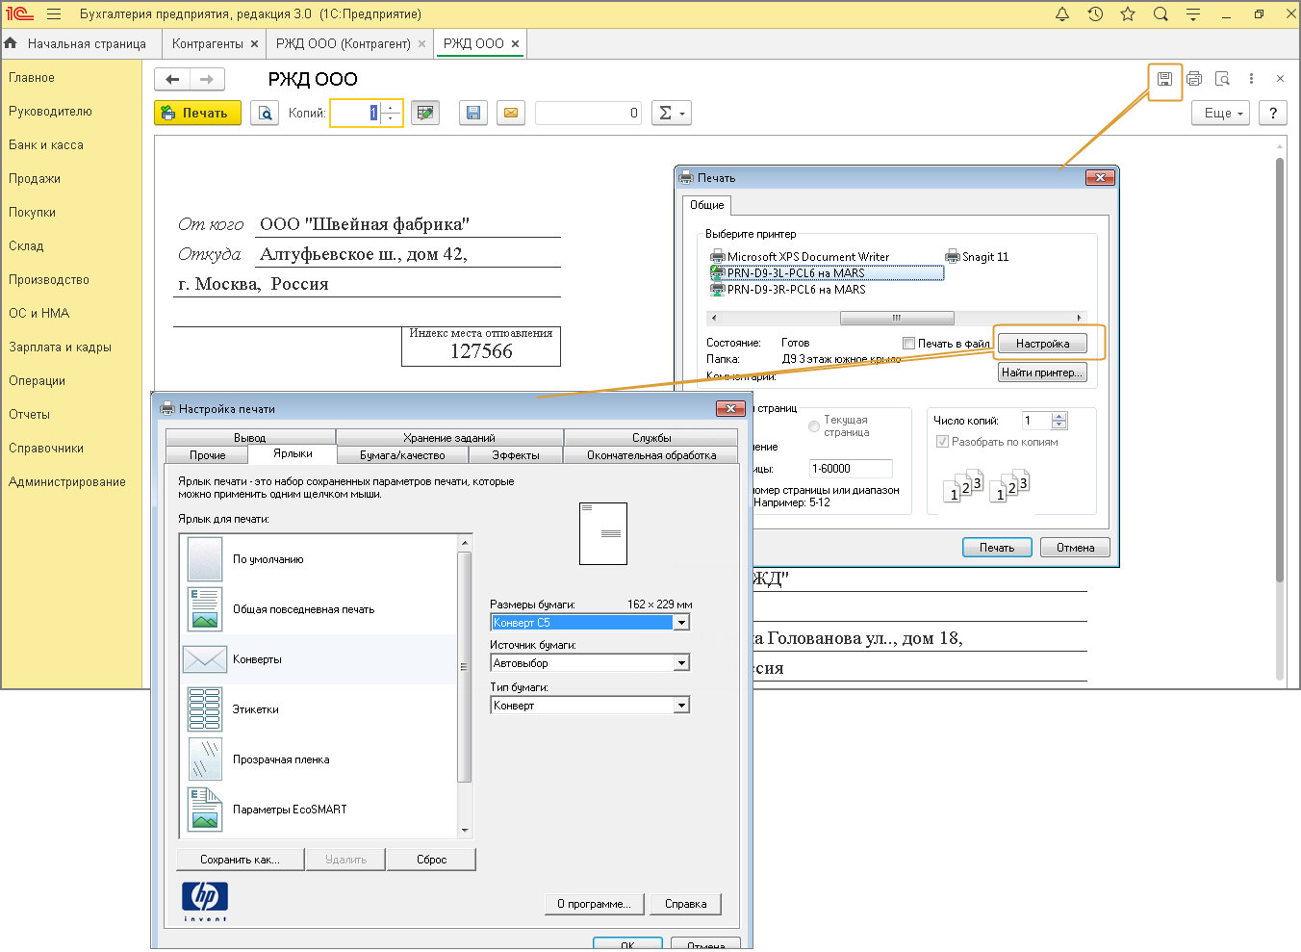Increase Число копий with the up arrow
The height and width of the screenshot is (952, 1301).
[x=1059, y=417]
